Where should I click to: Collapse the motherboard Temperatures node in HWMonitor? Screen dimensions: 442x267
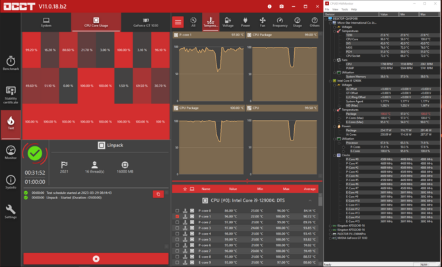[334, 31]
